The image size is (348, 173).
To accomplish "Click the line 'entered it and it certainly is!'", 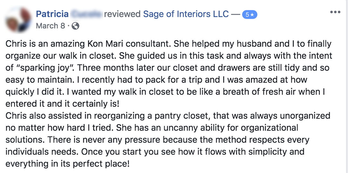I will 62,104.
